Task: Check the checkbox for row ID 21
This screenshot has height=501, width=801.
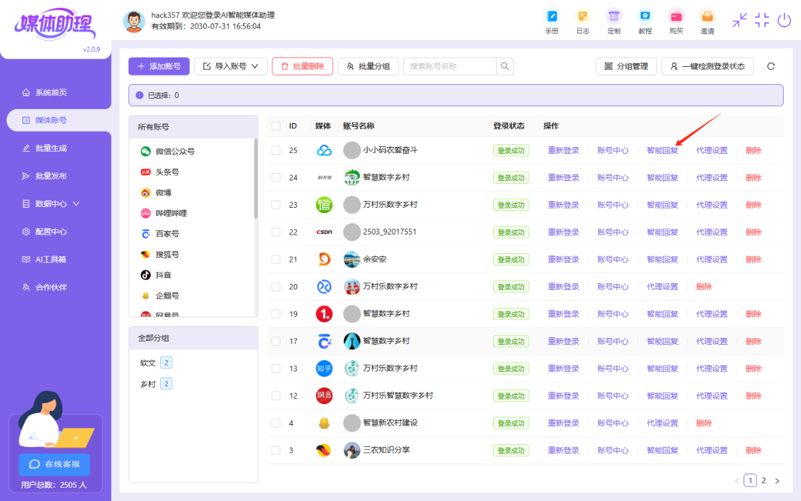Action: tap(276, 259)
